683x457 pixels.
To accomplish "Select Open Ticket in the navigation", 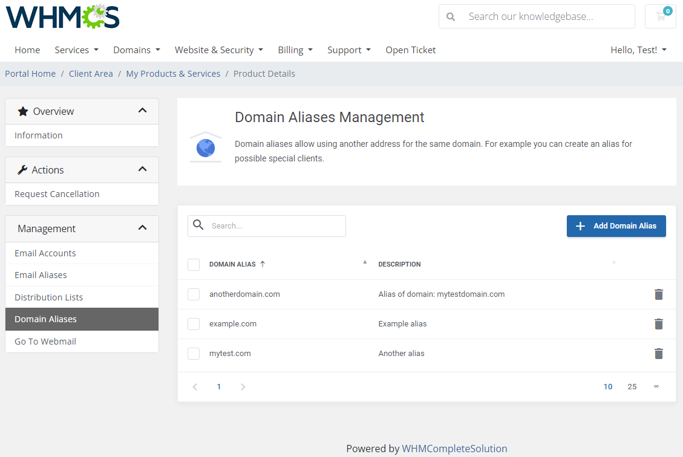I will tap(410, 50).
